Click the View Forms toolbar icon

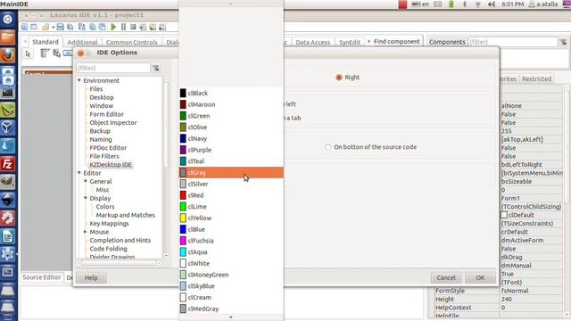click(103, 27)
